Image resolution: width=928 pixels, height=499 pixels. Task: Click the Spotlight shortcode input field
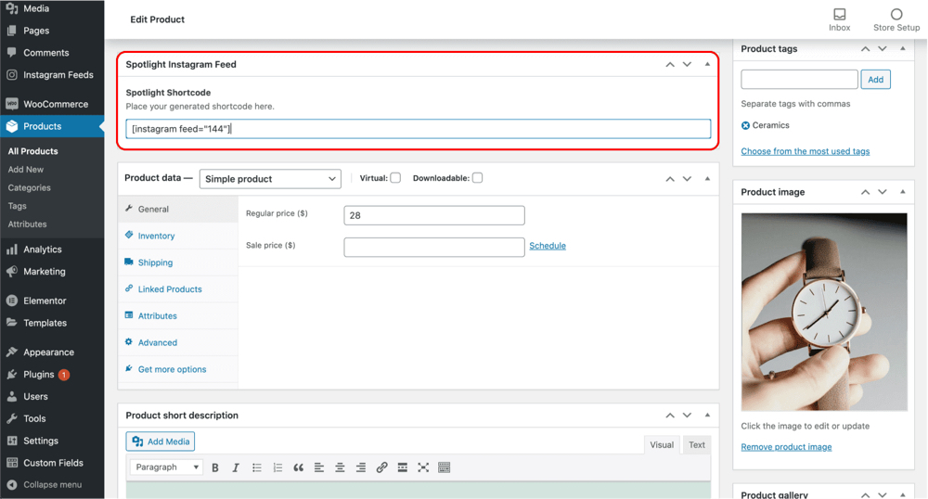(418, 129)
